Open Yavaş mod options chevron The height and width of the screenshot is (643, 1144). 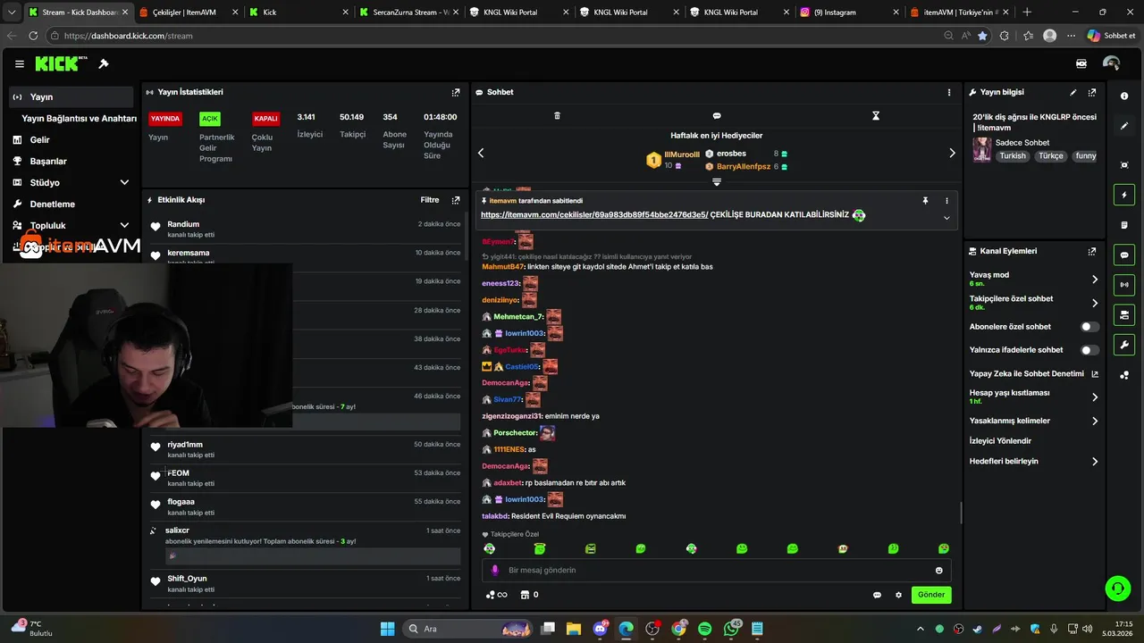[1095, 280]
